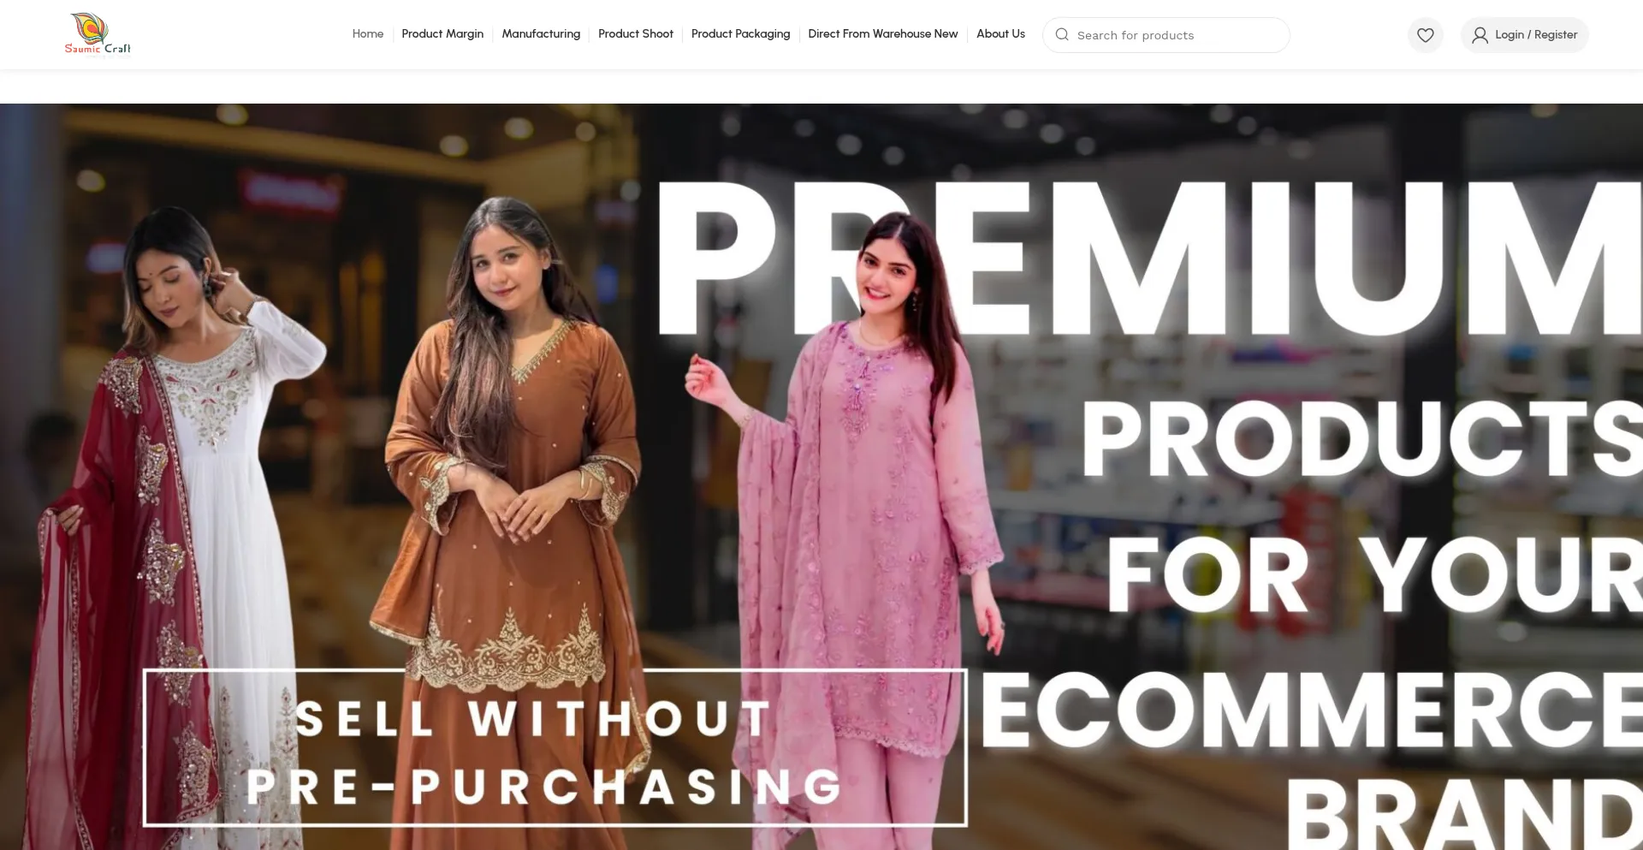Select Manufacturing in the navigation

(x=541, y=34)
